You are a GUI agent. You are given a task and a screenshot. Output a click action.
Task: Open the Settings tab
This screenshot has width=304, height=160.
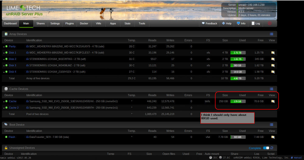pos(55,23)
